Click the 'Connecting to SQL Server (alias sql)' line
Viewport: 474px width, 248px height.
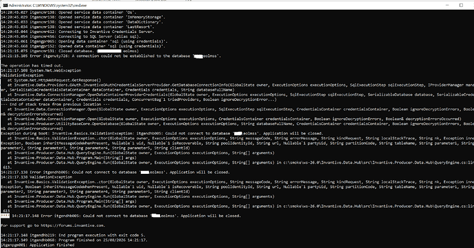71,36
